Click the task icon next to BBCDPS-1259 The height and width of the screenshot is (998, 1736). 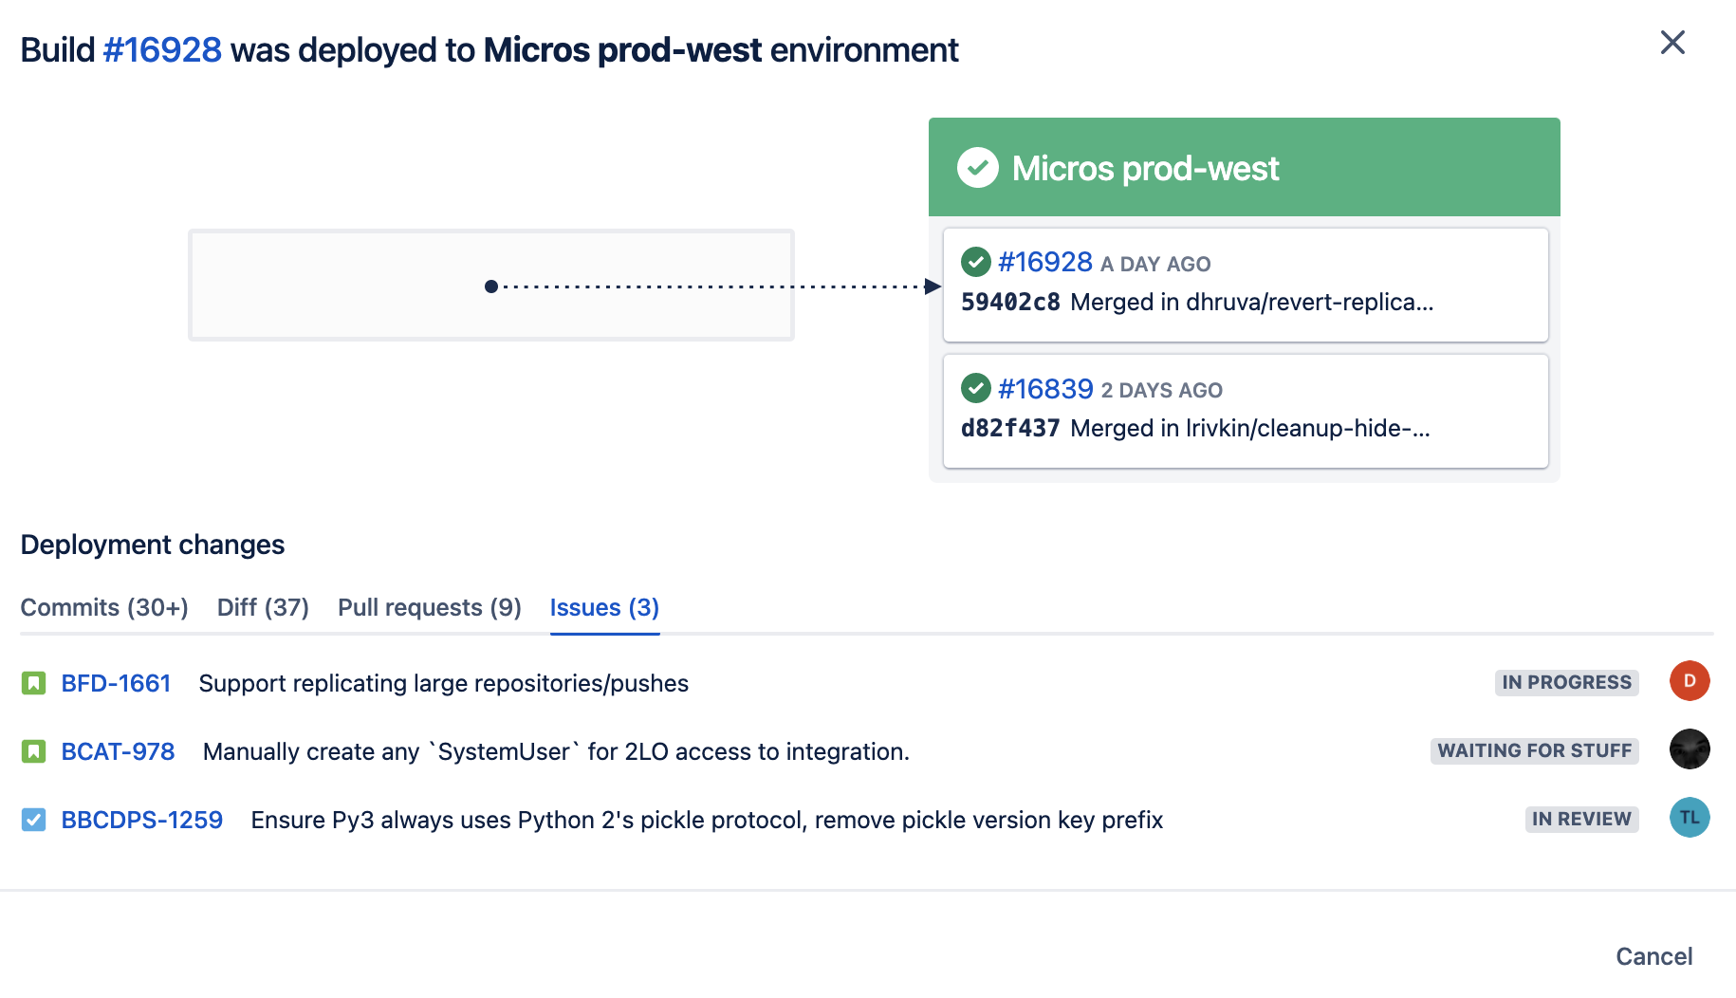click(x=34, y=820)
